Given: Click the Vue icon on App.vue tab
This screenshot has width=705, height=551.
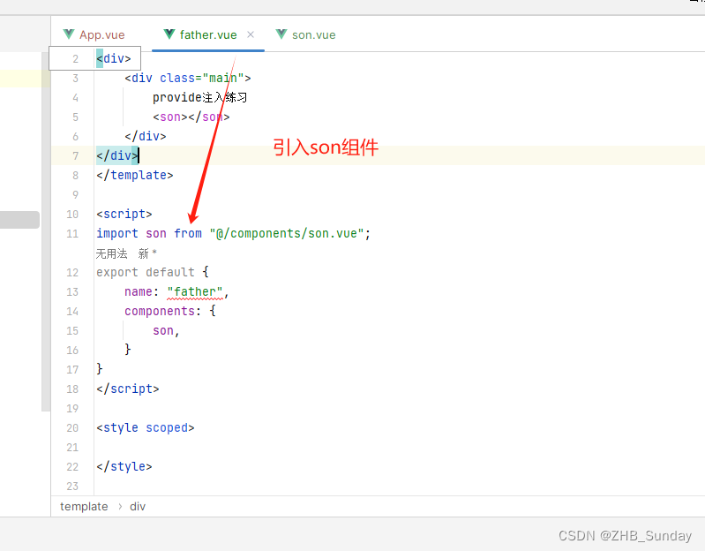Looking at the screenshot, I should [69, 34].
